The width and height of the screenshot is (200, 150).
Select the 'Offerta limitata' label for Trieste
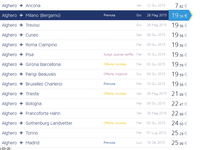(x=115, y=94)
